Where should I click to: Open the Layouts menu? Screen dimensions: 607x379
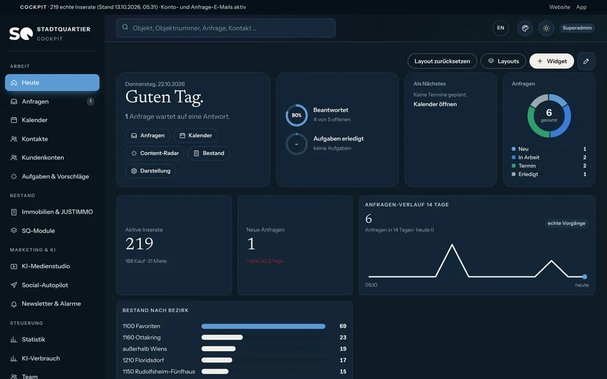pyautogui.click(x=503, y=61)
